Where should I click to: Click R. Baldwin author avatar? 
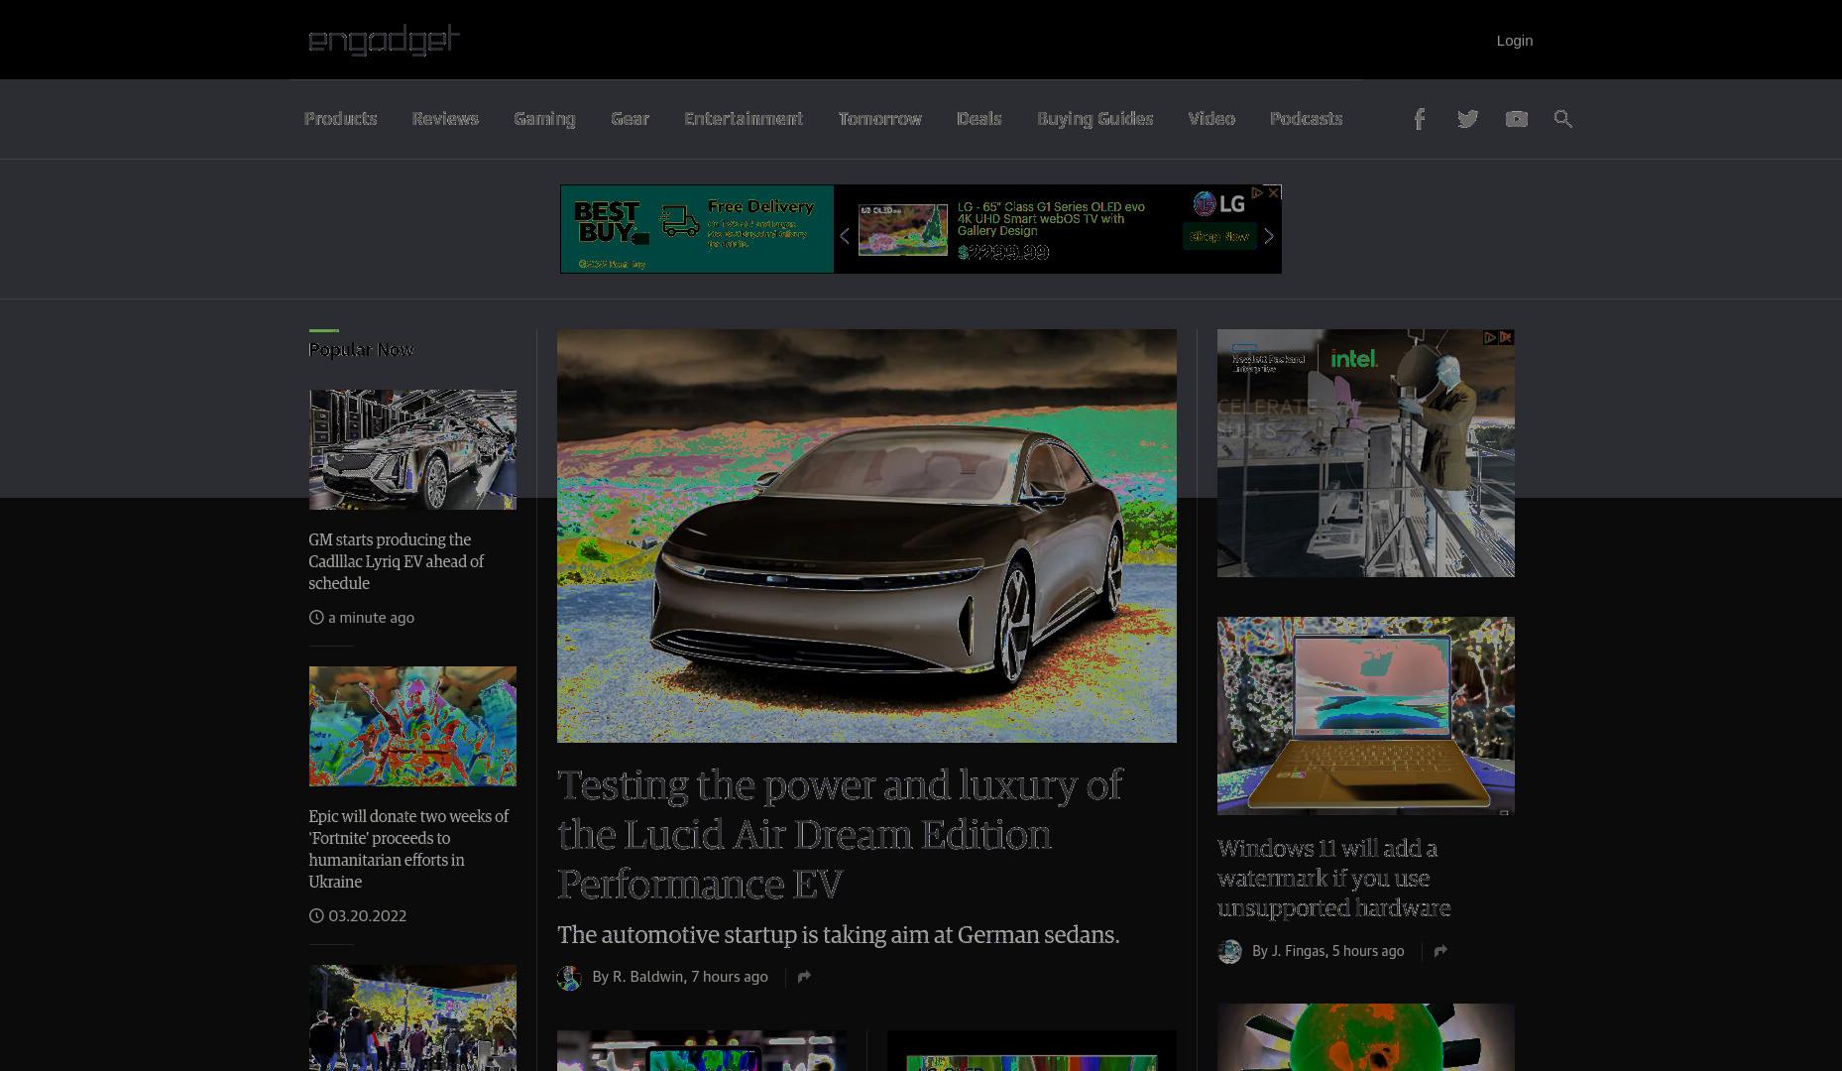[569, 978]
